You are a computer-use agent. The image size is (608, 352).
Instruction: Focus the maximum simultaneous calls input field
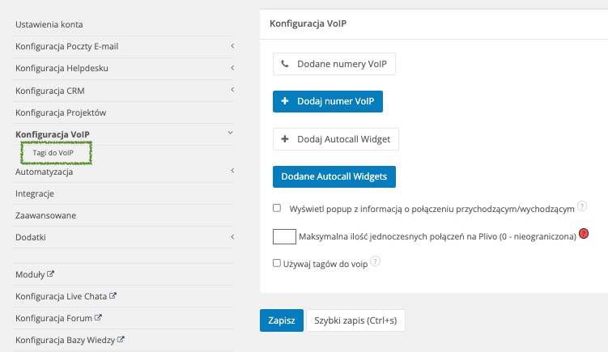(284, 236)
